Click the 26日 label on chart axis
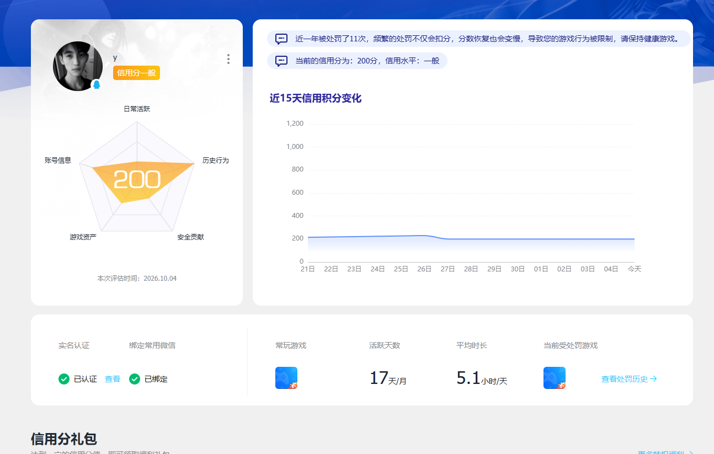Screen dimensions: 714x454 pos(424,269)
